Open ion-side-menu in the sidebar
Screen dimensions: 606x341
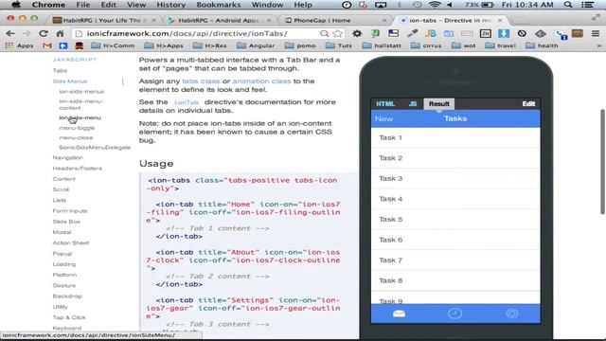(80, 117)
